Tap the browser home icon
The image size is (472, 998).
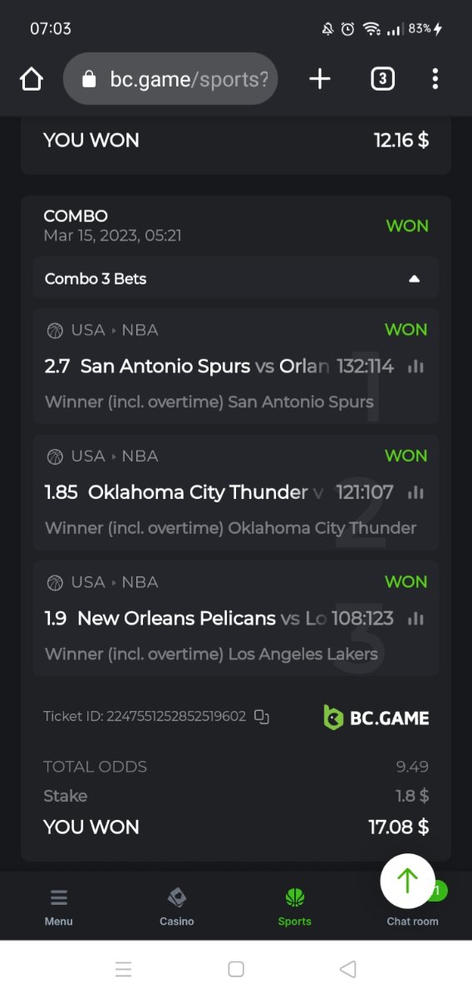(32, 79)
